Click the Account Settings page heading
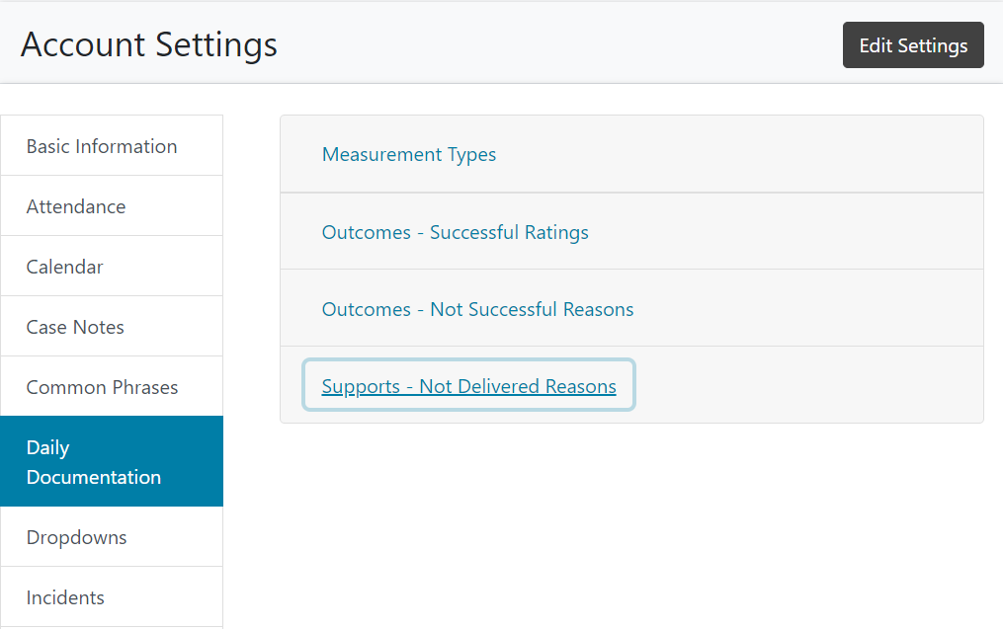This screenshot has height=629, width=1003. coord(149,44)
